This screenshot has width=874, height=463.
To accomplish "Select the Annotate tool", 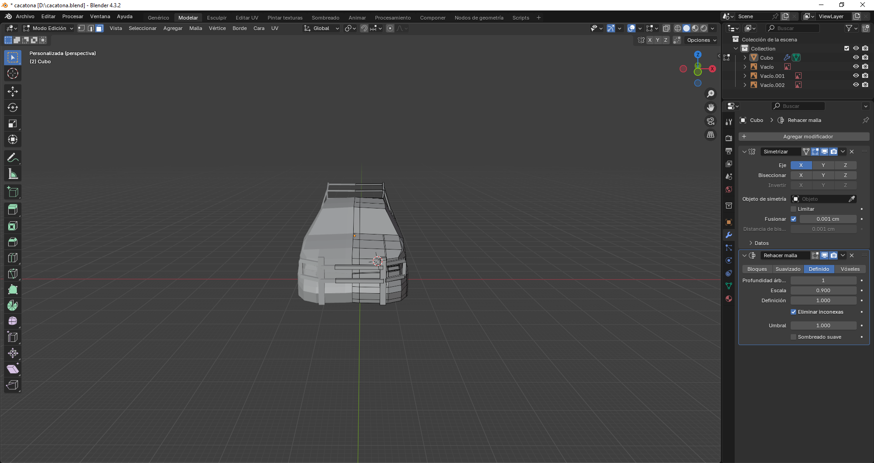I will click(x=13, y=158).
